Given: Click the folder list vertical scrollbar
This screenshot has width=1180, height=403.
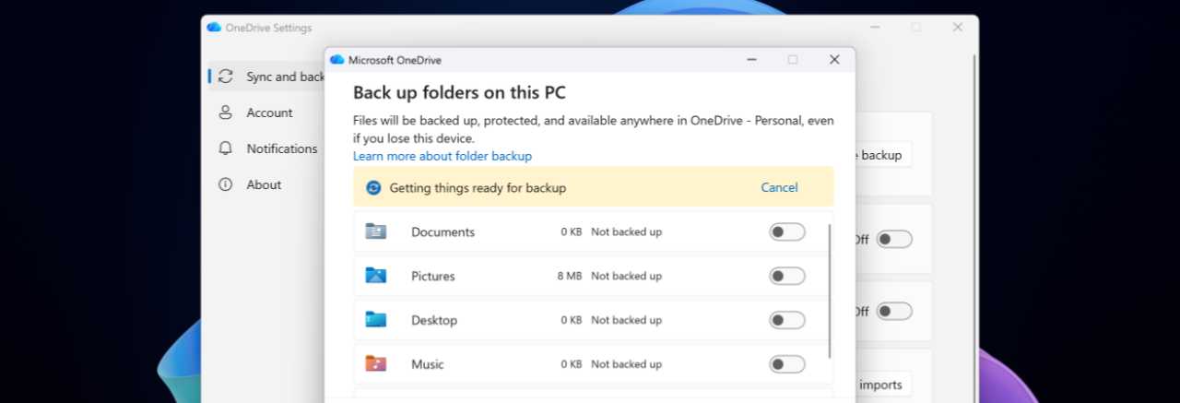Looking at the screenshot, I should (830, 290).
